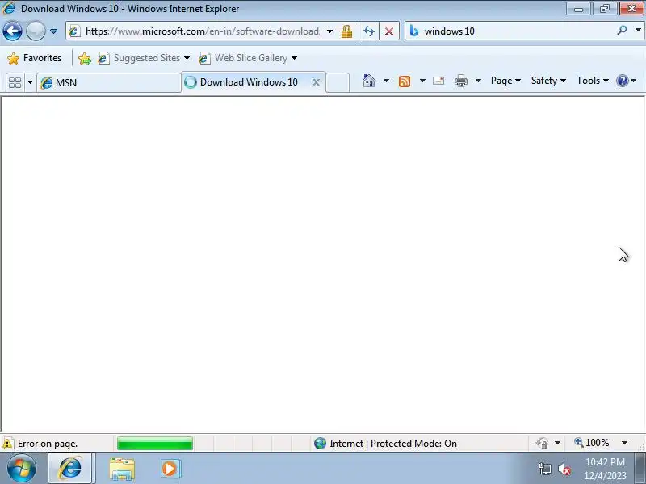Viewport: 646px width, 484px height.
Task: Expand the address bar autocomplete dropdown
Action: [329, 31]
